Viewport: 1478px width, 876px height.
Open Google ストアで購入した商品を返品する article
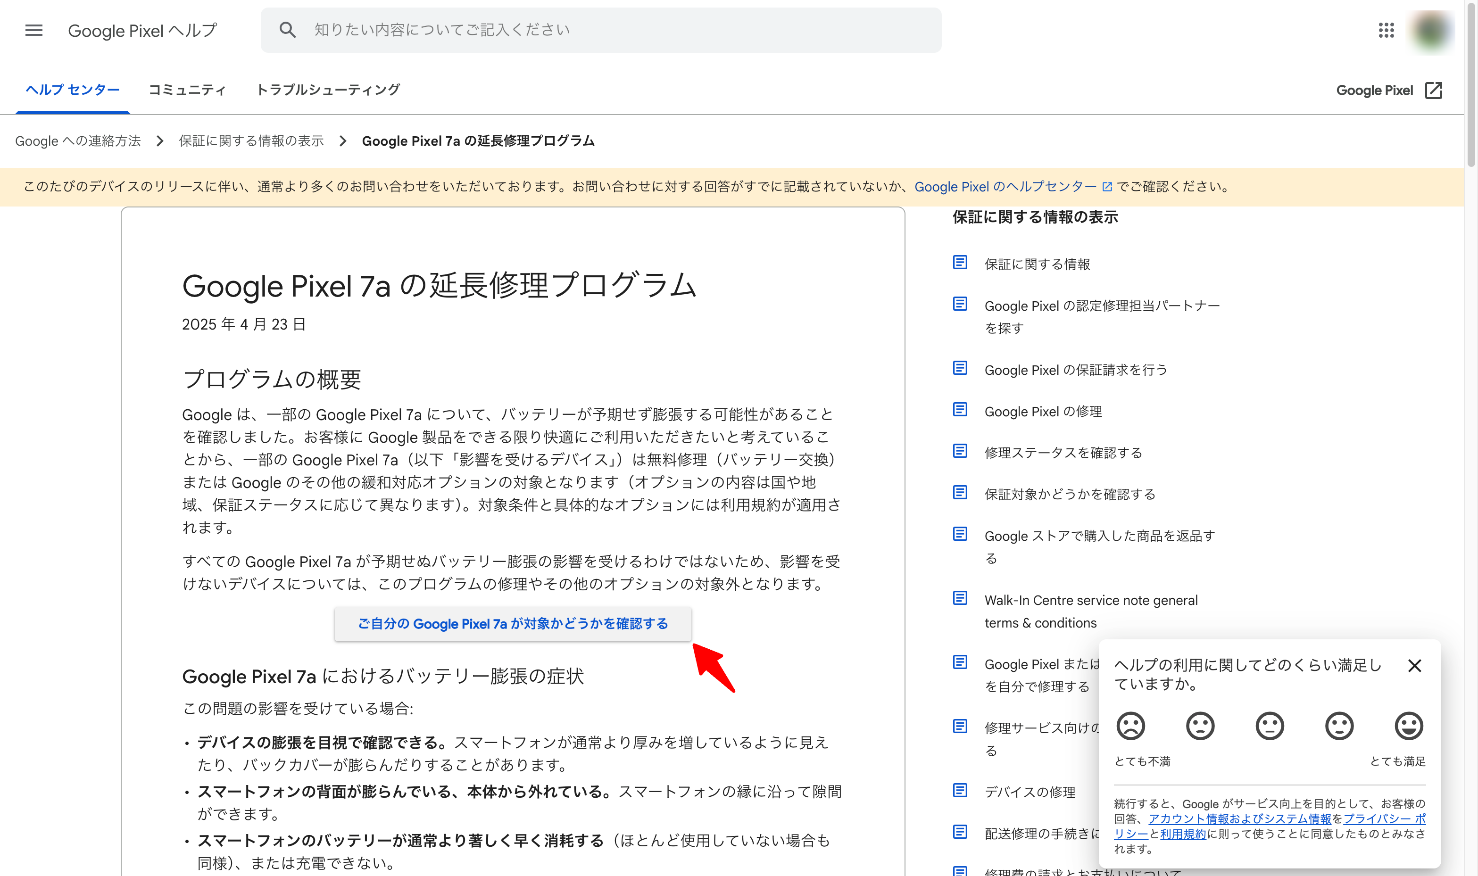click(x=1099, y=546)
